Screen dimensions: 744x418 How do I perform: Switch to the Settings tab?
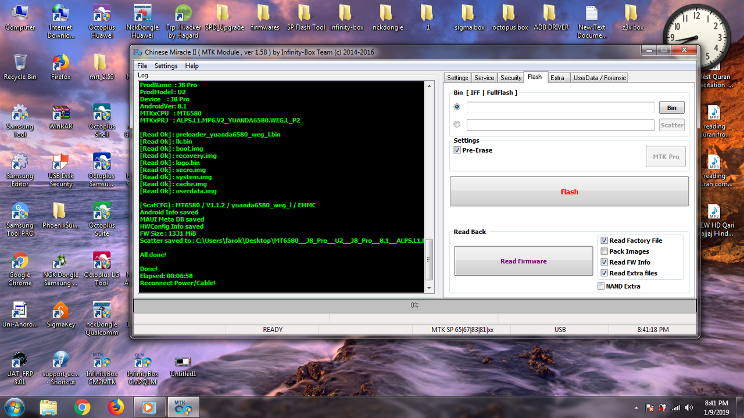coord(457,78)
